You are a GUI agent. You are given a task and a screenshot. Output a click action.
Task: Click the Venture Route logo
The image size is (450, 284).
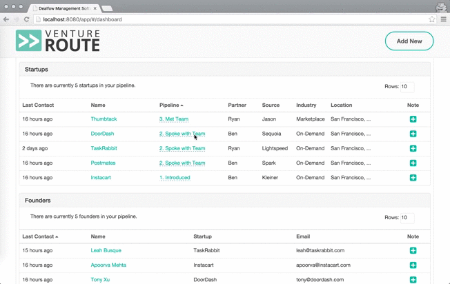coord(58,41)
